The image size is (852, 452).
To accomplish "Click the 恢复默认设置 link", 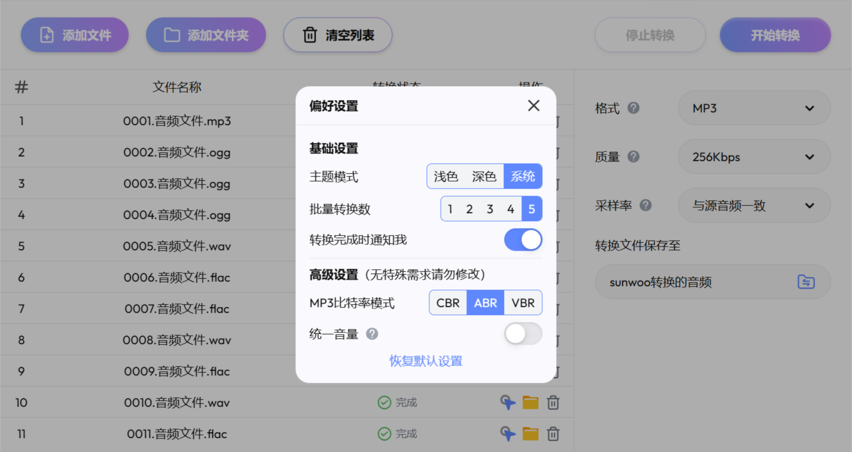I will (426, 360).
